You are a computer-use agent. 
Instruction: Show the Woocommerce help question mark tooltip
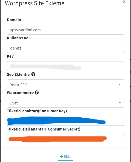pos(37,92)
